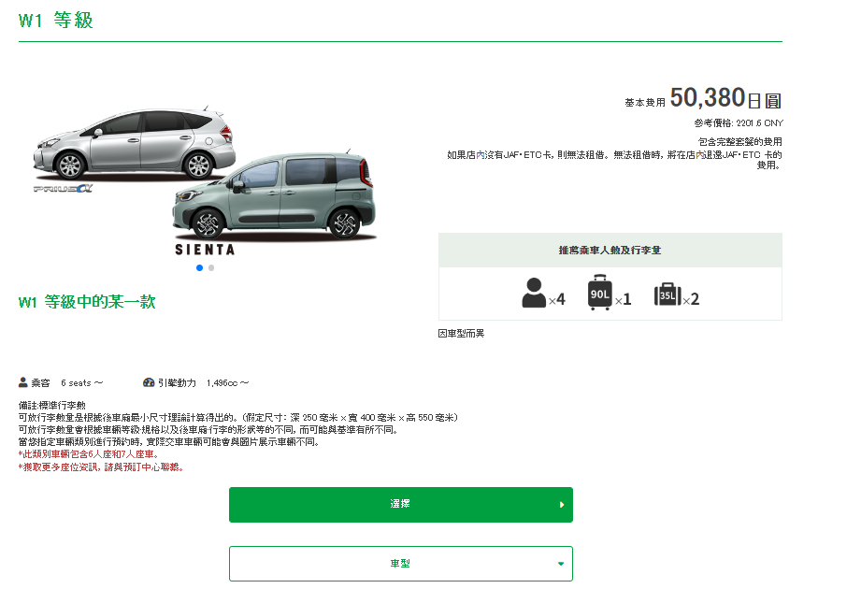Click the seats person icon beside 乘客
Viewport: 861px width, 603px height.
click(23, 382)
